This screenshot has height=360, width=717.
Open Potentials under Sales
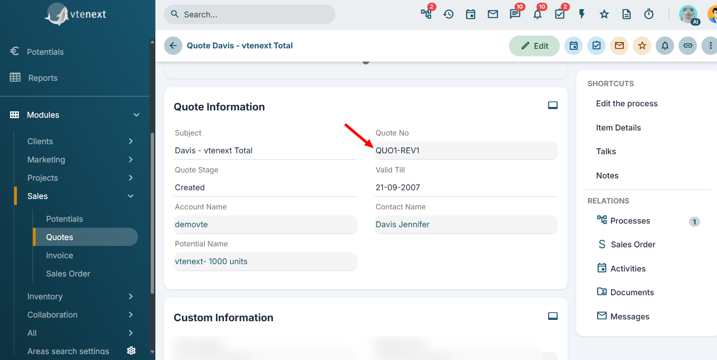pos(64,219)
